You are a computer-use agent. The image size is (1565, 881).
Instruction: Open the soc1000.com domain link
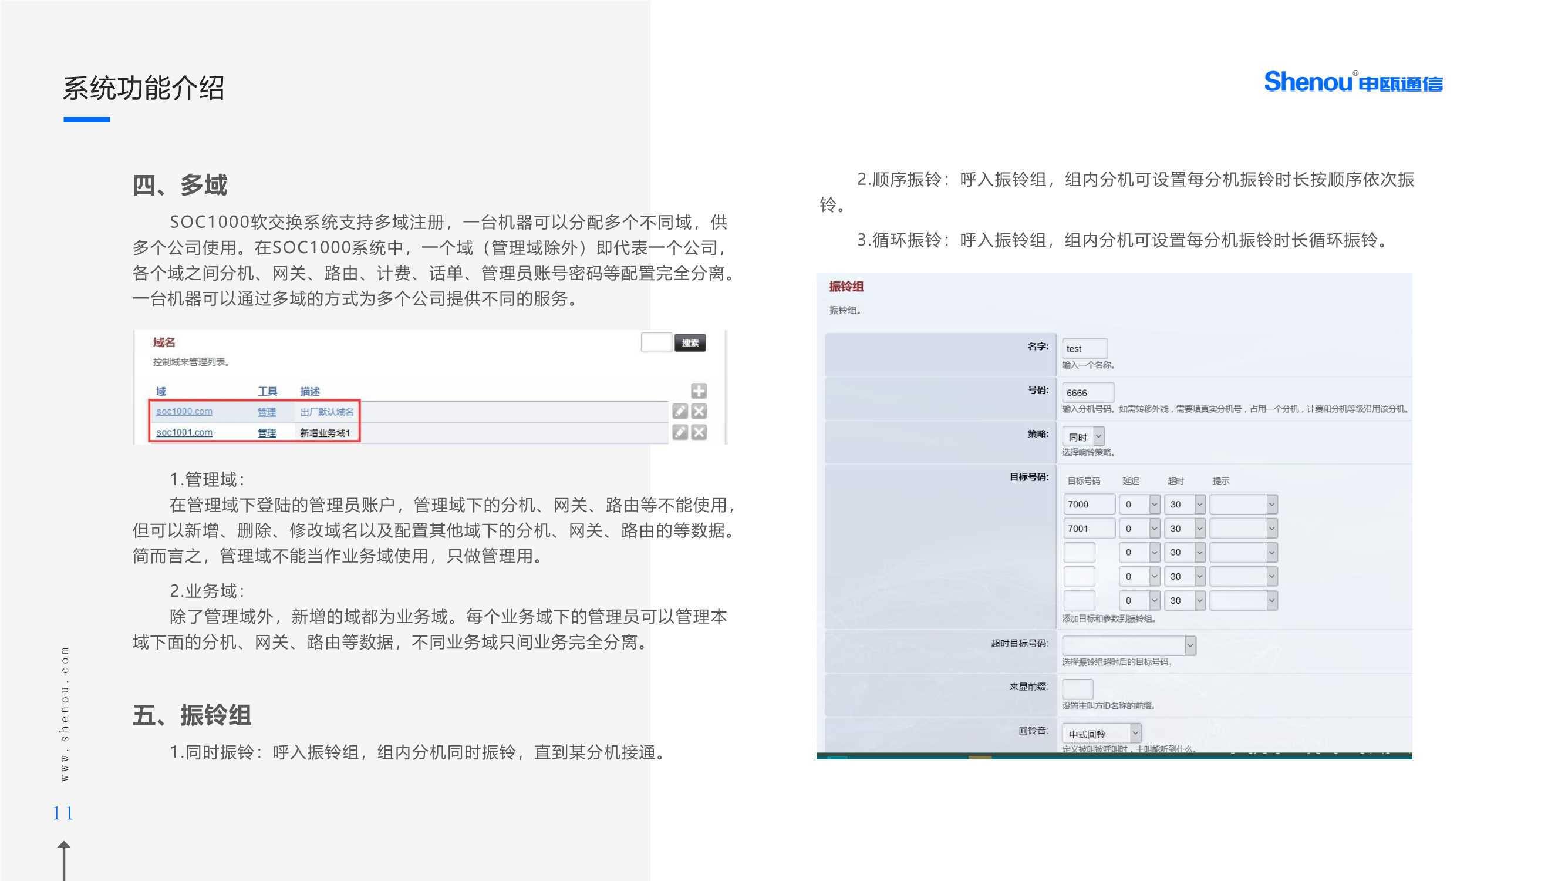[184, 412]
